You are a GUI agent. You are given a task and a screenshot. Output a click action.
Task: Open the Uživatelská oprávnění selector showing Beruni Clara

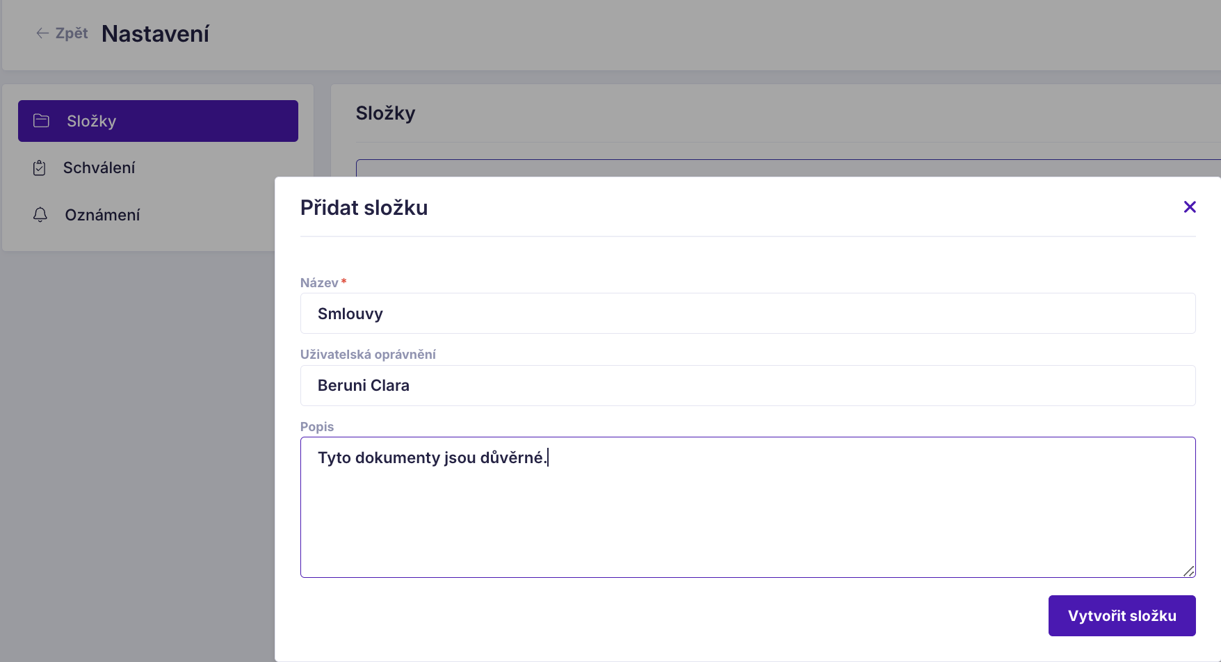(747, 385)
